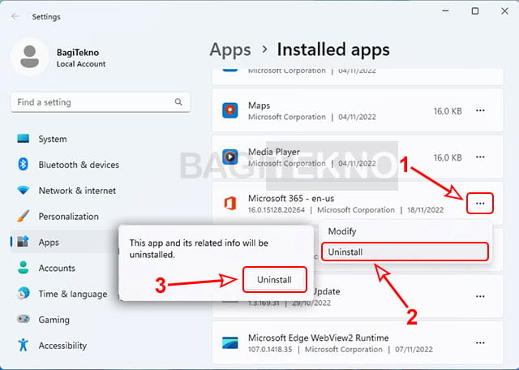
Task: Open more options for Media Player
Action: click(480, 157)
